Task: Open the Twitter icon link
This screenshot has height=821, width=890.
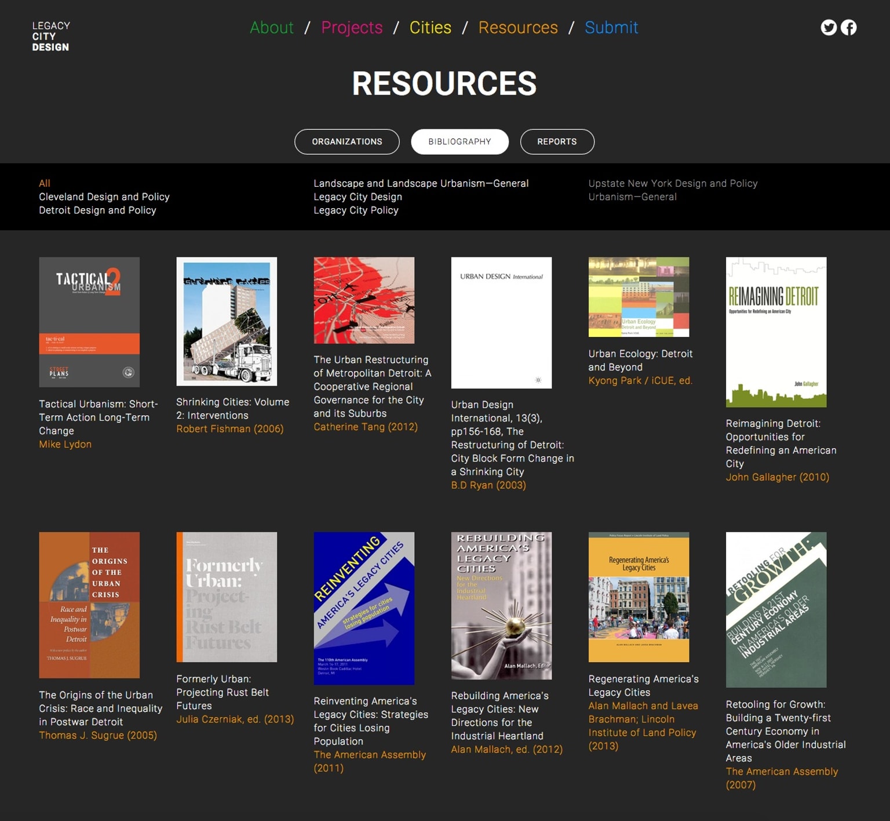Action: pos(829,27)
